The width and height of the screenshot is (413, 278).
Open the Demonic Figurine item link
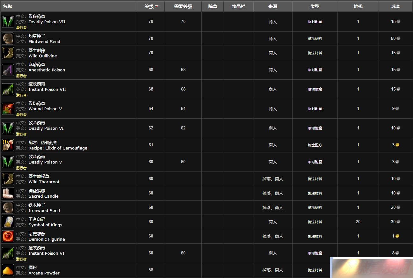click(x=47, y=239)
